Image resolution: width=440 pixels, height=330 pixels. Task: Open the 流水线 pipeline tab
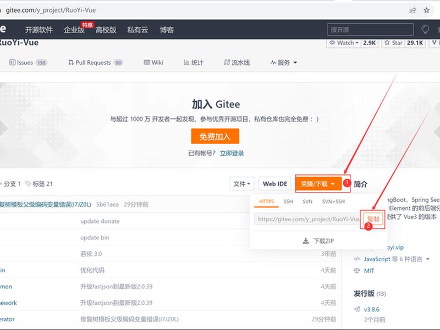tap(237, 62)
